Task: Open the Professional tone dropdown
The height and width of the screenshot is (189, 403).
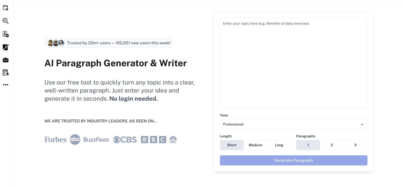Action: pos(293,124)
